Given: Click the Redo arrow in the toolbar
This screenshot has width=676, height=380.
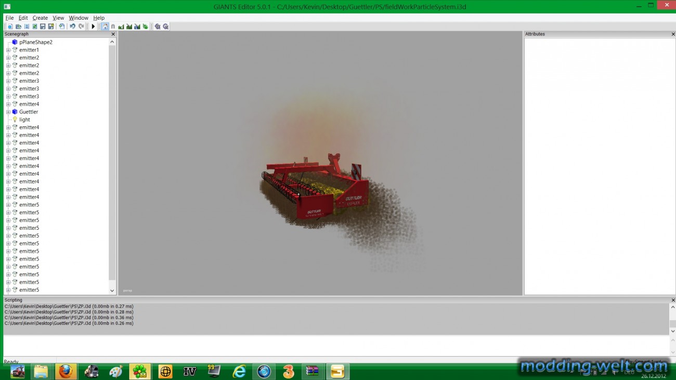Looking at the screenshot, I should (x=81, y=27).
